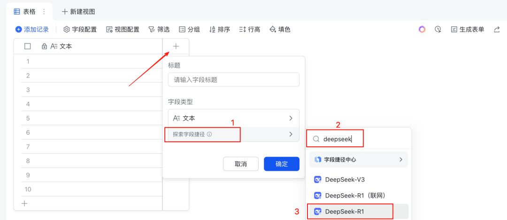Add a new column with the plus icon

[176, 46]
